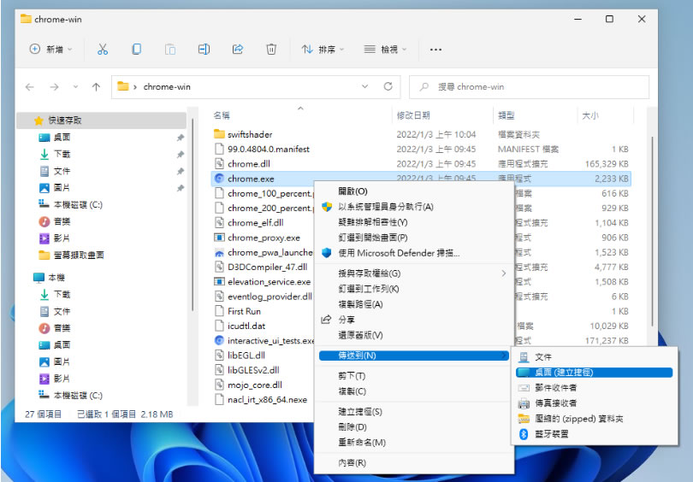Choose 建立捷徑(S) in context menu

coord(414,411)
